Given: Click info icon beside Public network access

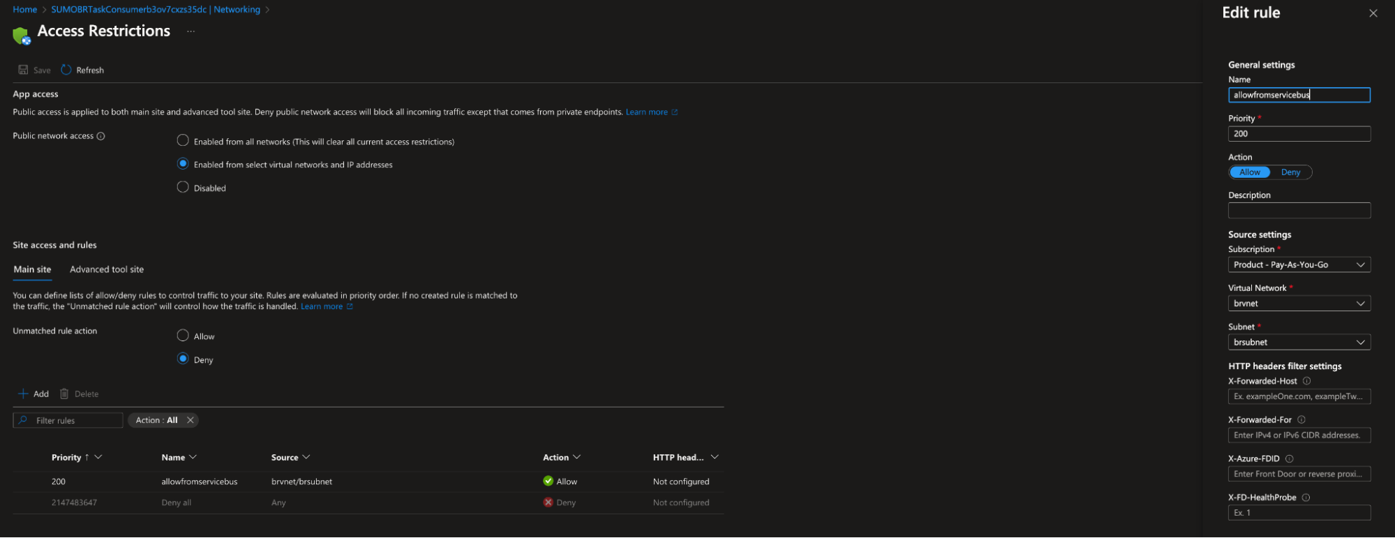Looking at the screenshot, I should [x=101, y=136].
